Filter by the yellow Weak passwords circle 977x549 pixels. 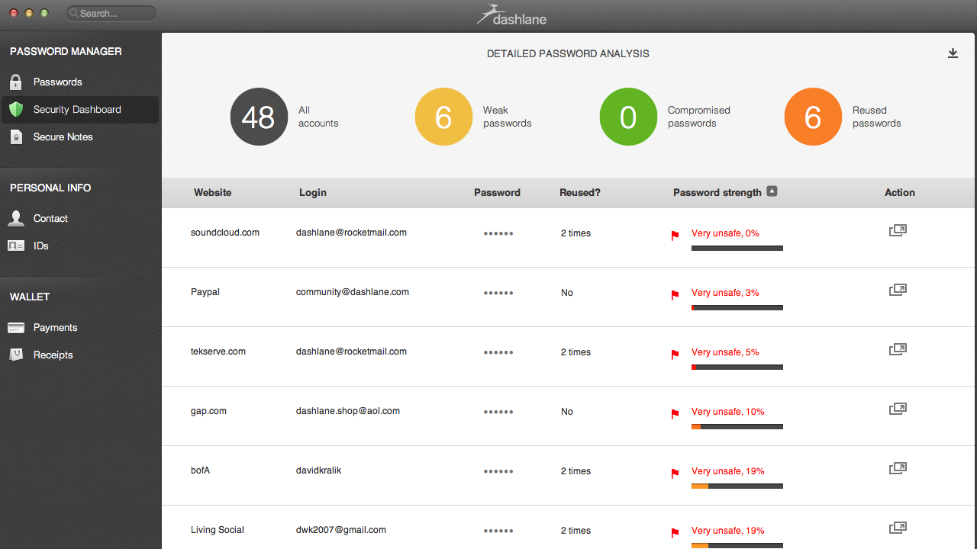pos(443,117)
